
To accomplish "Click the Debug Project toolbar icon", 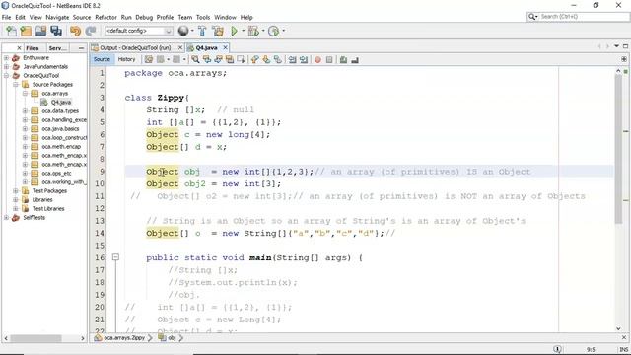I will click(253, 31).
